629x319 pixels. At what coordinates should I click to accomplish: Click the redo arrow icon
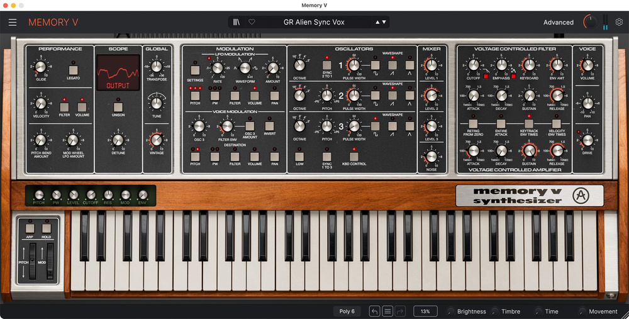[x=400, y=311]
